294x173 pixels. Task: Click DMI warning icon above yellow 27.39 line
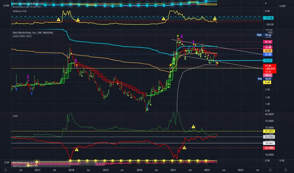(x=193, y=127)
